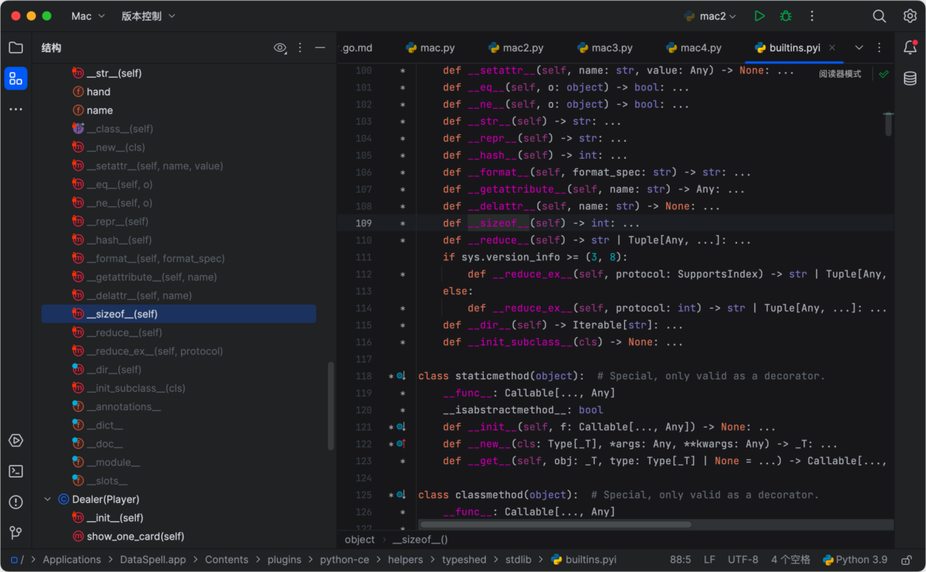The image size is (926, 572).
Task: Open UTF-8 file encoding selector
Action: [743, 559]
